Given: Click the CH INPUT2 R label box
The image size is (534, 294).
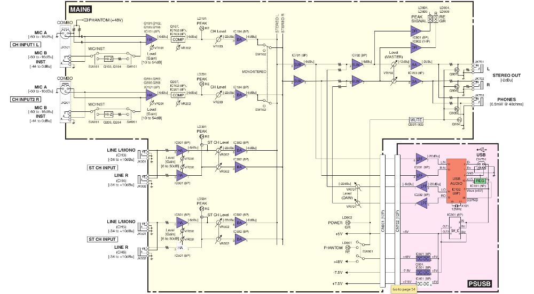Looking at the screenshot, I should pyautogui.click(x=27, y=99).
